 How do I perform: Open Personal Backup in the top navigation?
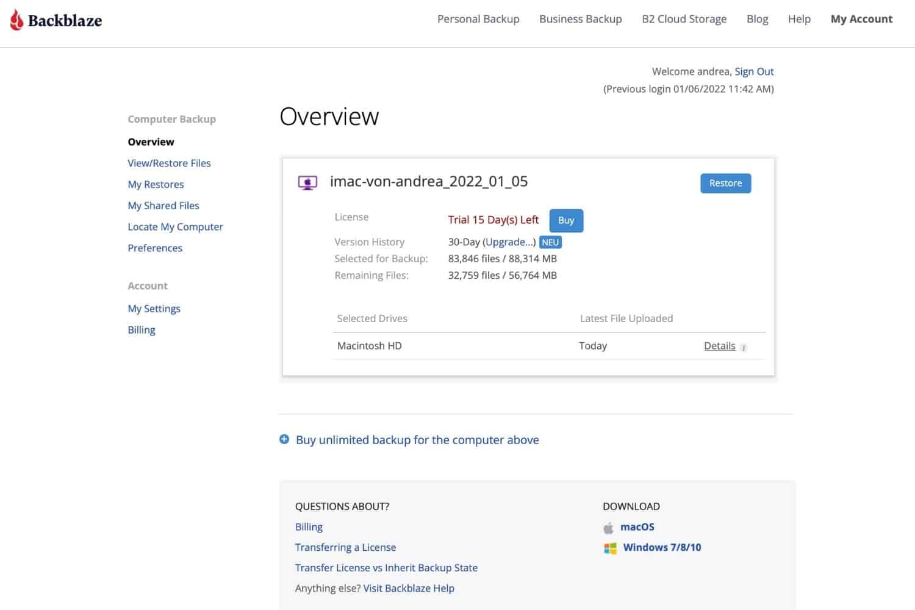(x=478, y=19)
